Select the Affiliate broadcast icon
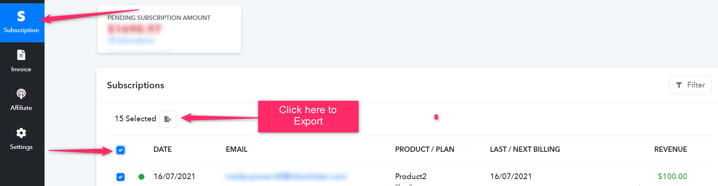Image resolution: width=718 pixels, height=186 pixels. click(x=21, y=94)
